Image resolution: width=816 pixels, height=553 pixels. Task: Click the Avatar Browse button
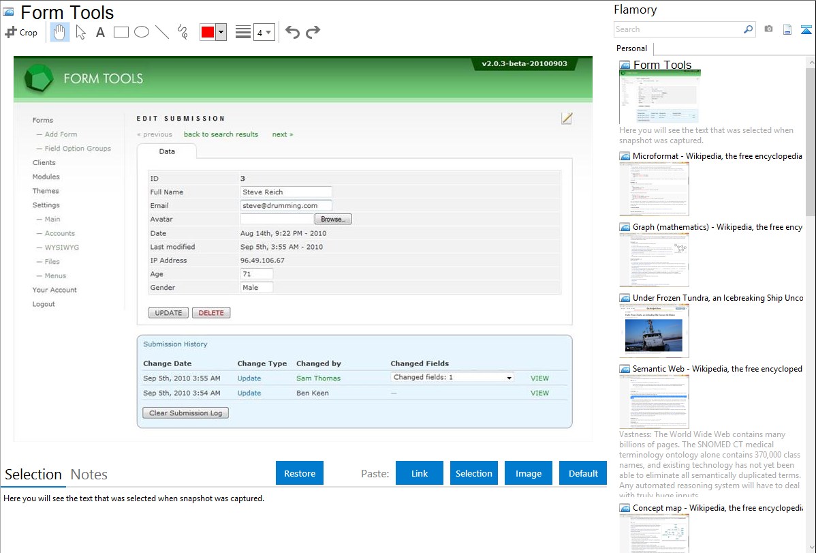pos(333,219)
